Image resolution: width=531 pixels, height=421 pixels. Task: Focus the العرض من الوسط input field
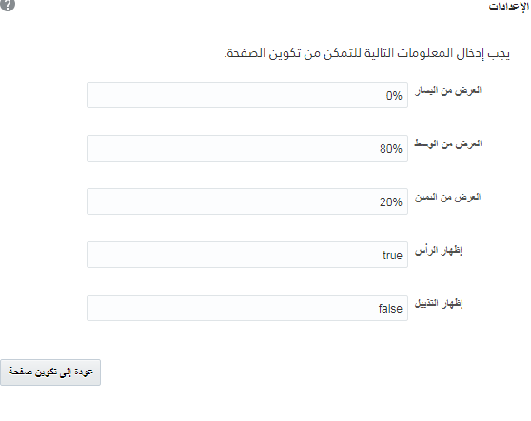coord(247,148)
